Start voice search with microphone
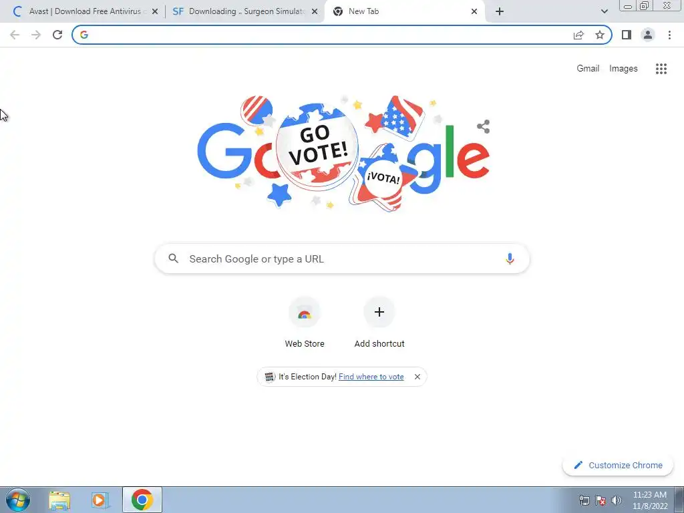The height and width of the screenshot is (513, 684). (510, 259)
